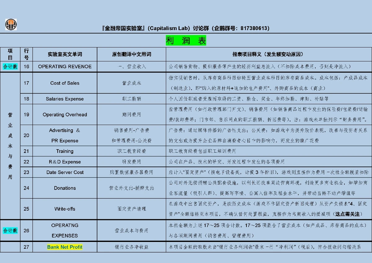372x263 pixels.
Task: Click the Capitalism Lab header title text
Action: click(x=186, y=28)
